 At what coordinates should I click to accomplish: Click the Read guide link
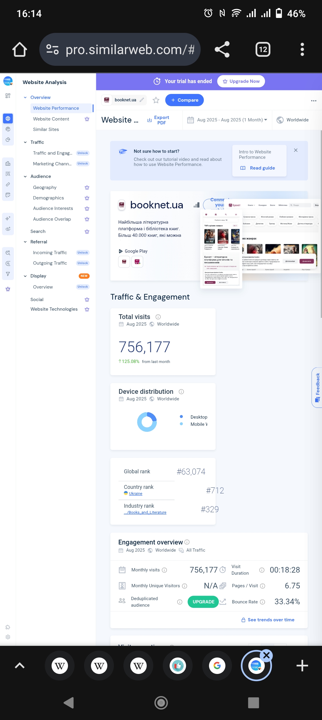258,168
